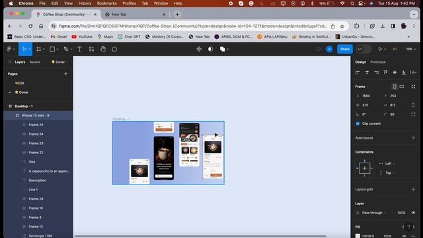Screen dimensions: 423x238
Task: Switch to the Prototype tab
Action: 378,61
